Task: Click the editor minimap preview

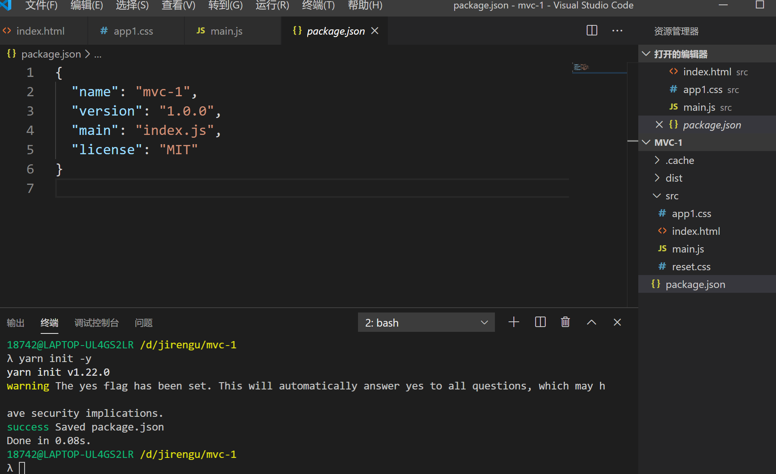Action: pyautogui.click(x=581, y=67)
